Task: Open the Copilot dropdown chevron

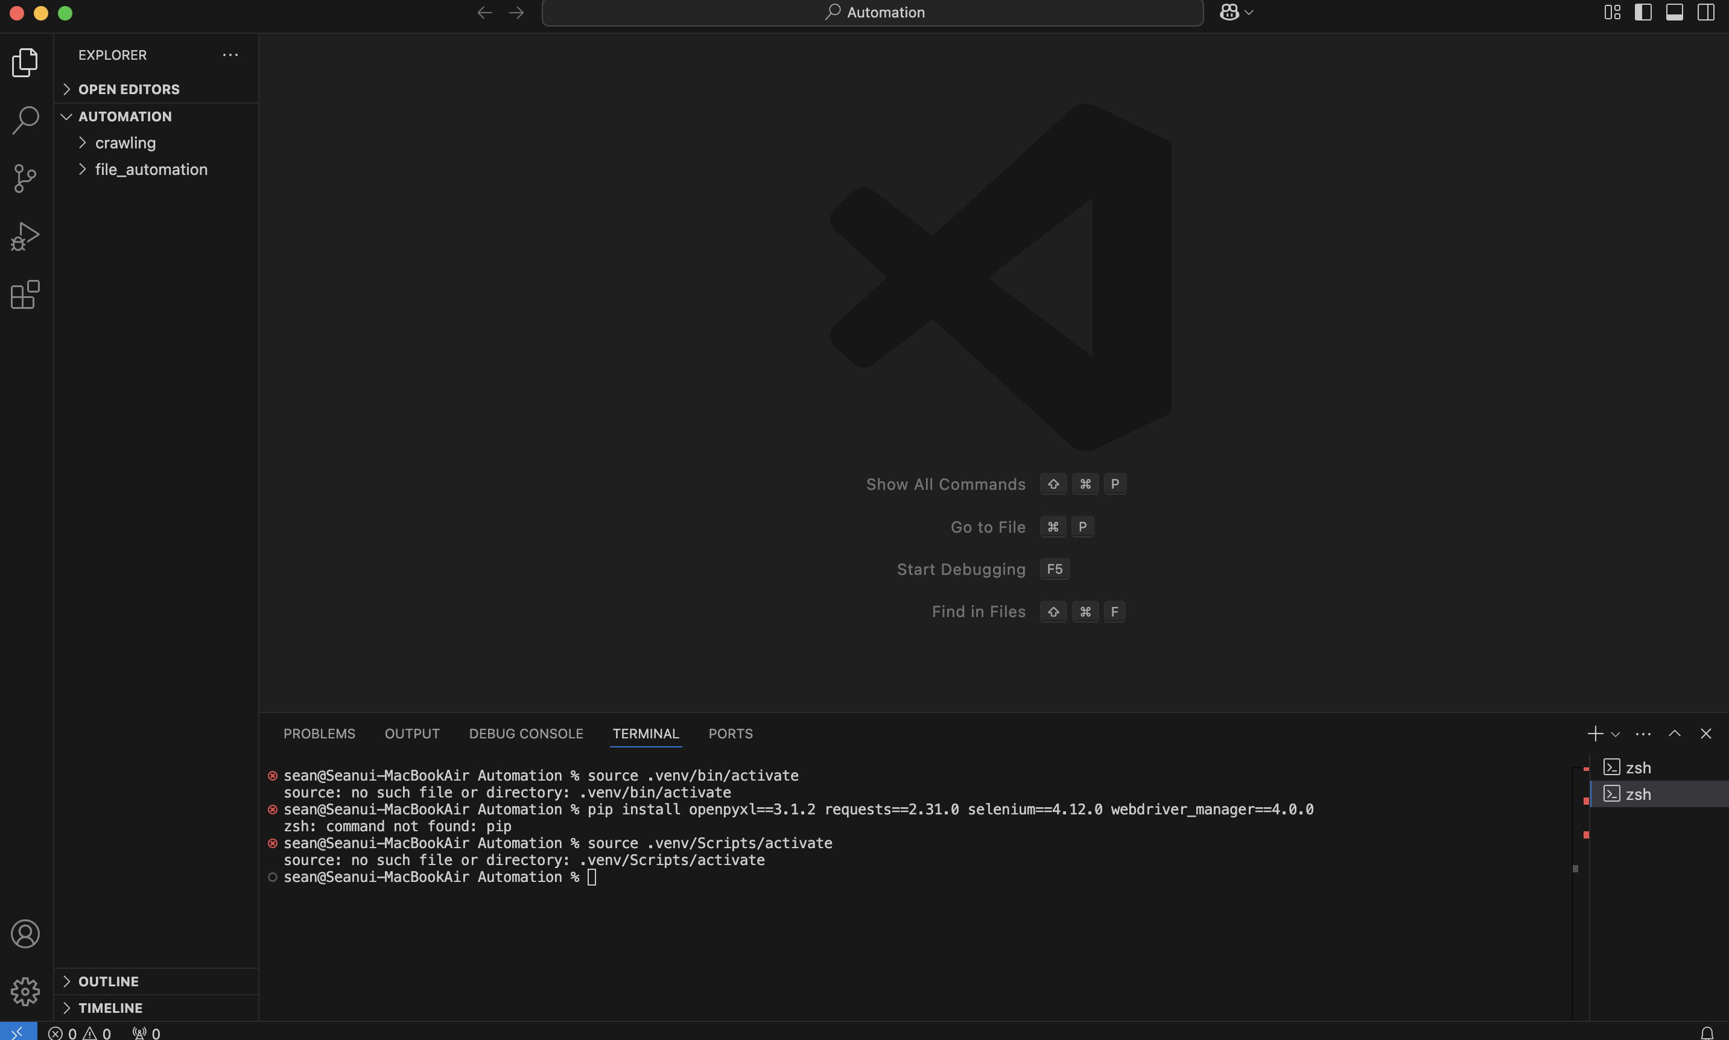Action: [1249, 13]
